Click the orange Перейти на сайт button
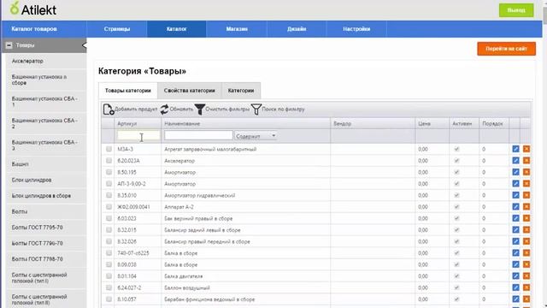The height and width of the screenshot is (308, 547). pyautogui.click(x=506, y=49)
